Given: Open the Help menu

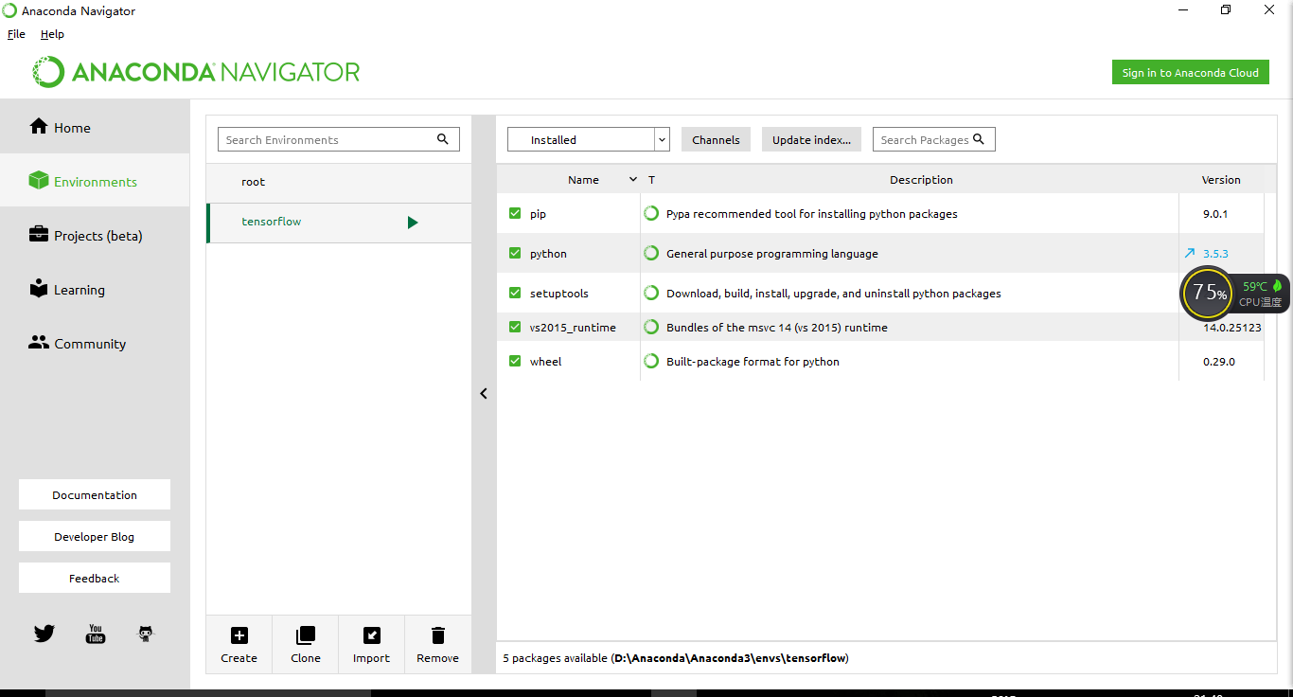Looking at the screenshot, I should click(x=52, y=34).
